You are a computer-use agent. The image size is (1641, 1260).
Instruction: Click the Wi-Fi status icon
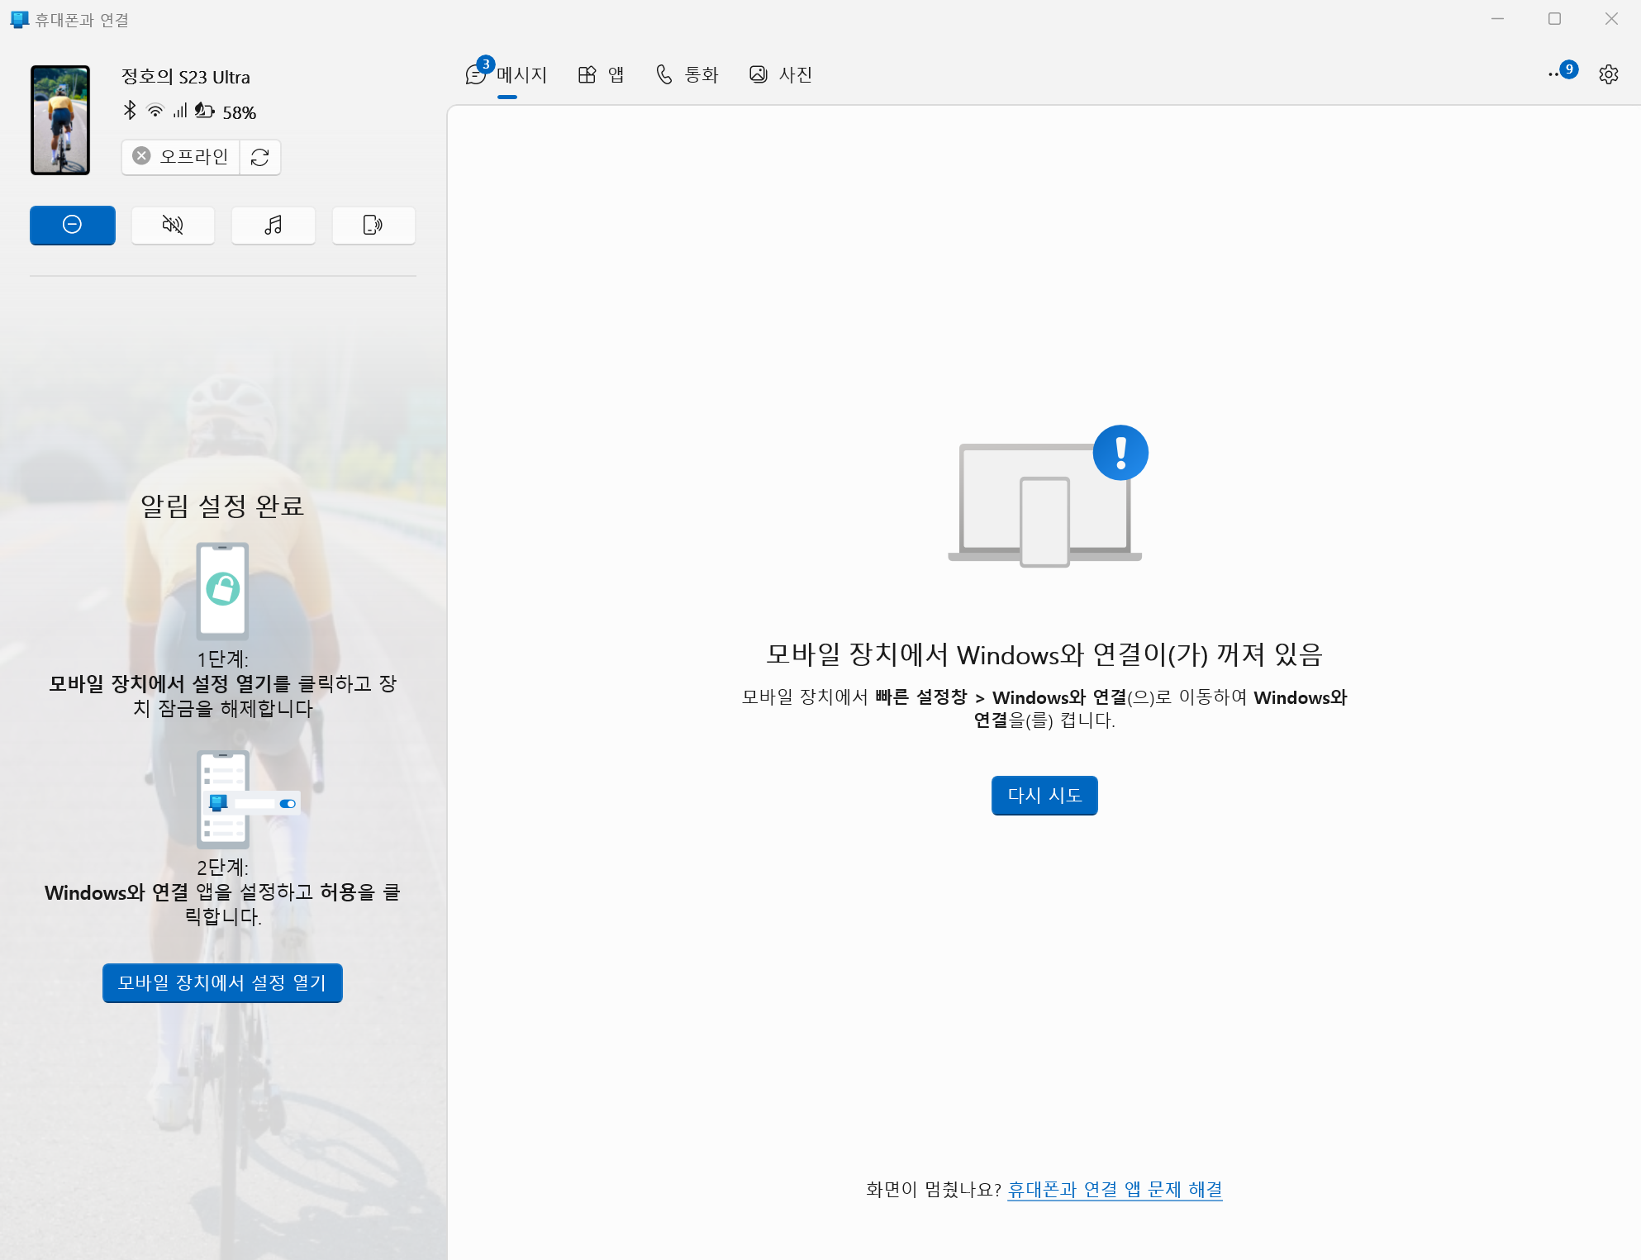(x=155, y=111)
